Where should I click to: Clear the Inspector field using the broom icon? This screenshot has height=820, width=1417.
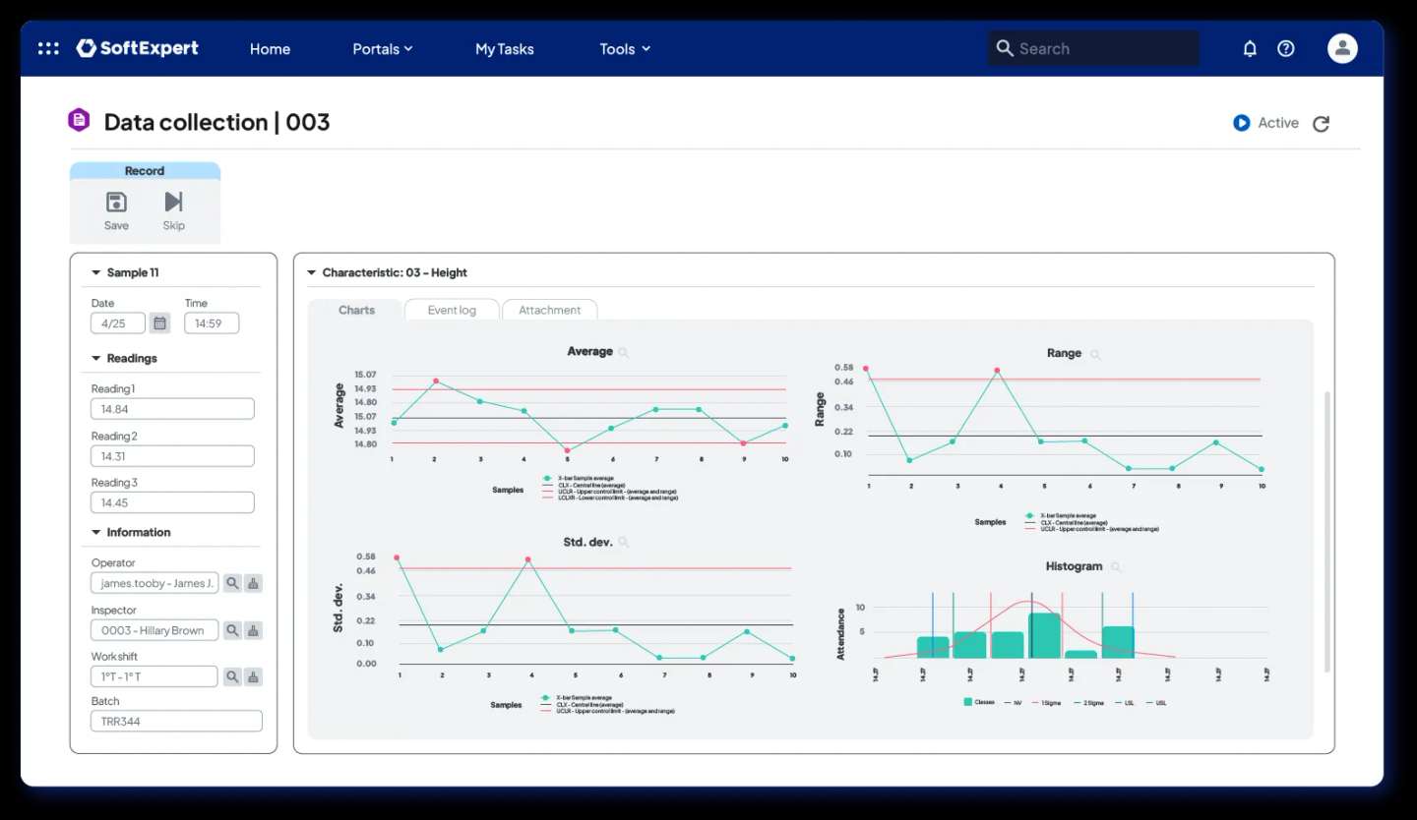pyautogui.click(x=253, y=630)
